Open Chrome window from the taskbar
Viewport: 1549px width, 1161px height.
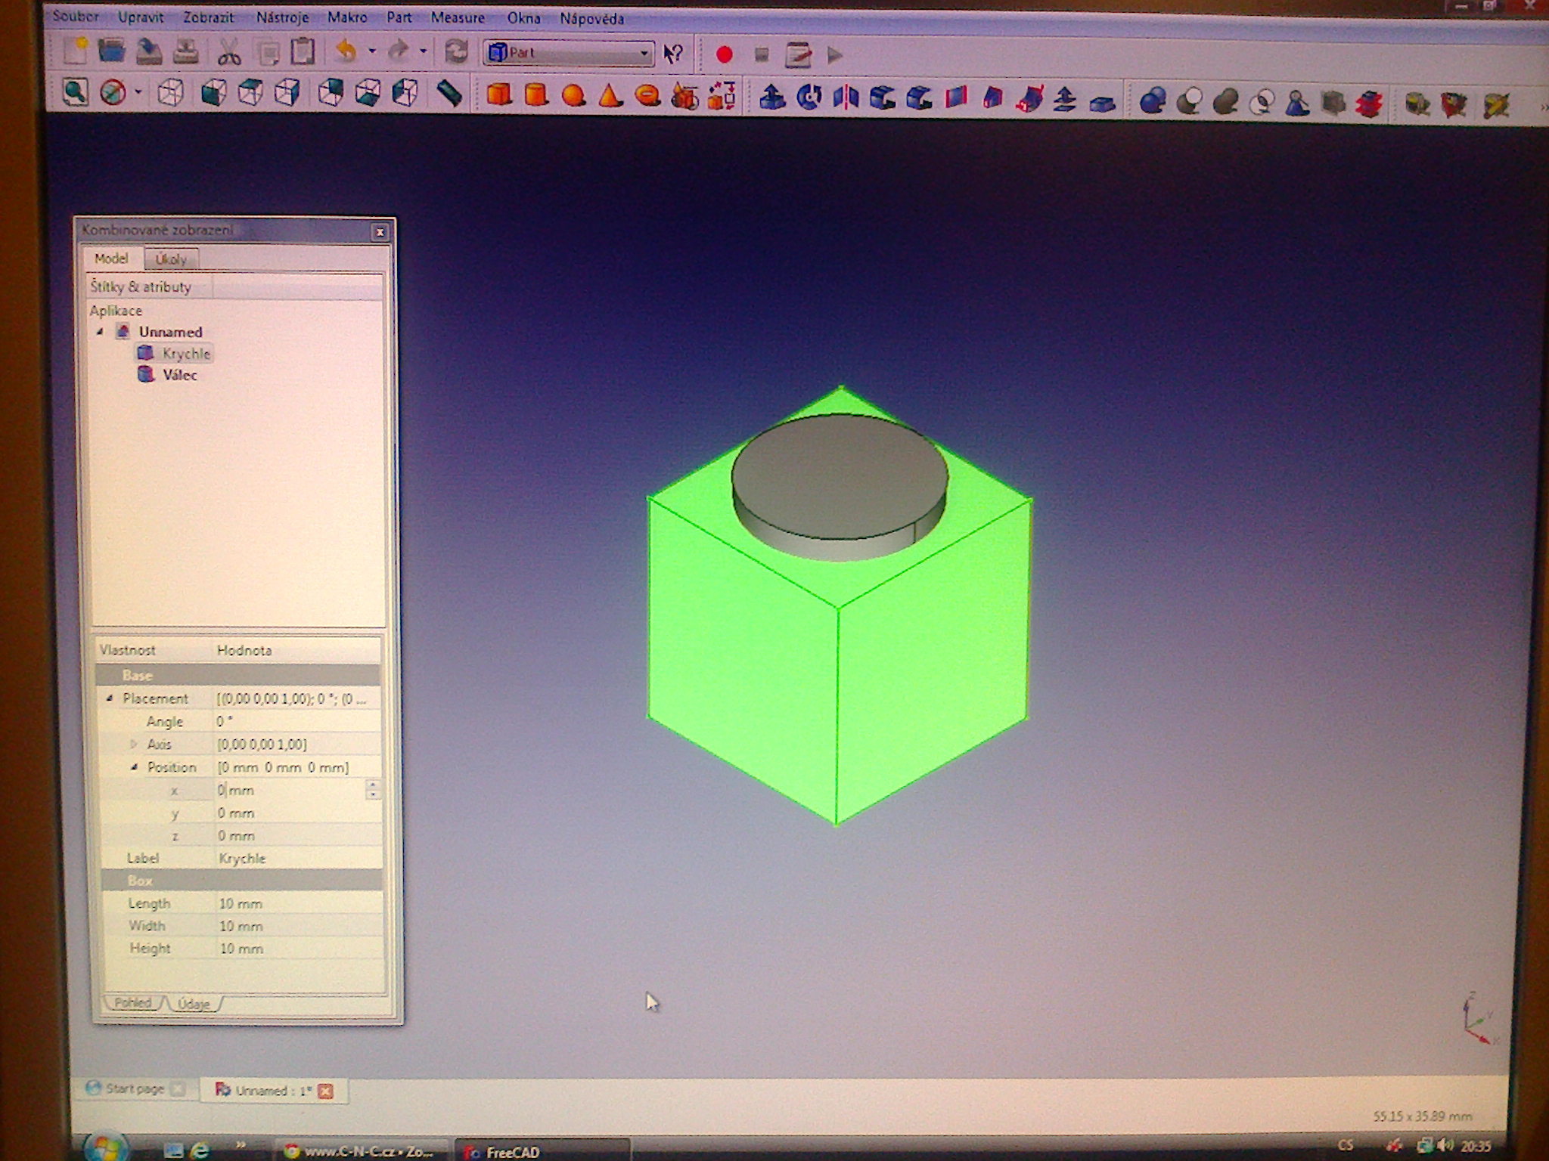tap(360, 1151)
